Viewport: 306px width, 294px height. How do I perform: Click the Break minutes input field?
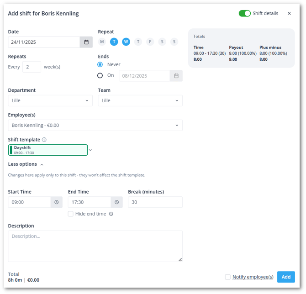pyautogui.click(x=155, y=202)
